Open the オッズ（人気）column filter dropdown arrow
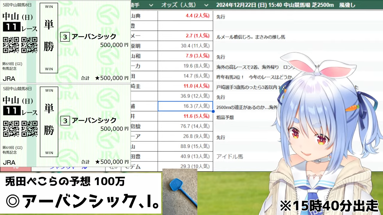 click(206, 5)
